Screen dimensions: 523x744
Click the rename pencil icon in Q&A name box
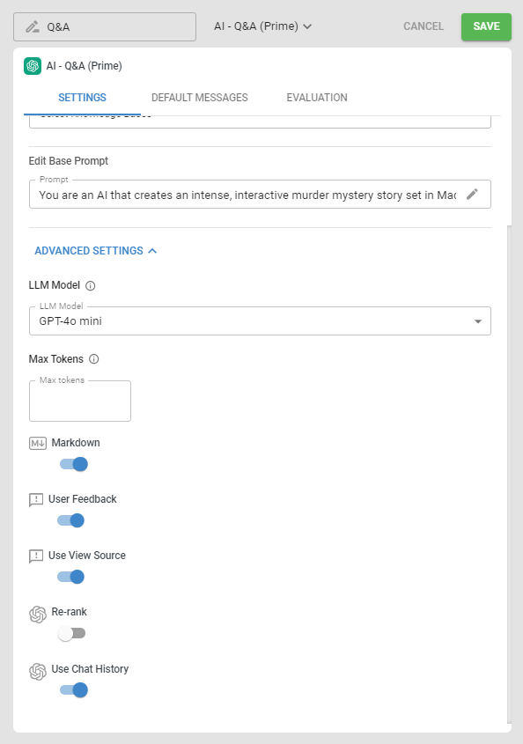coord(33,26)
